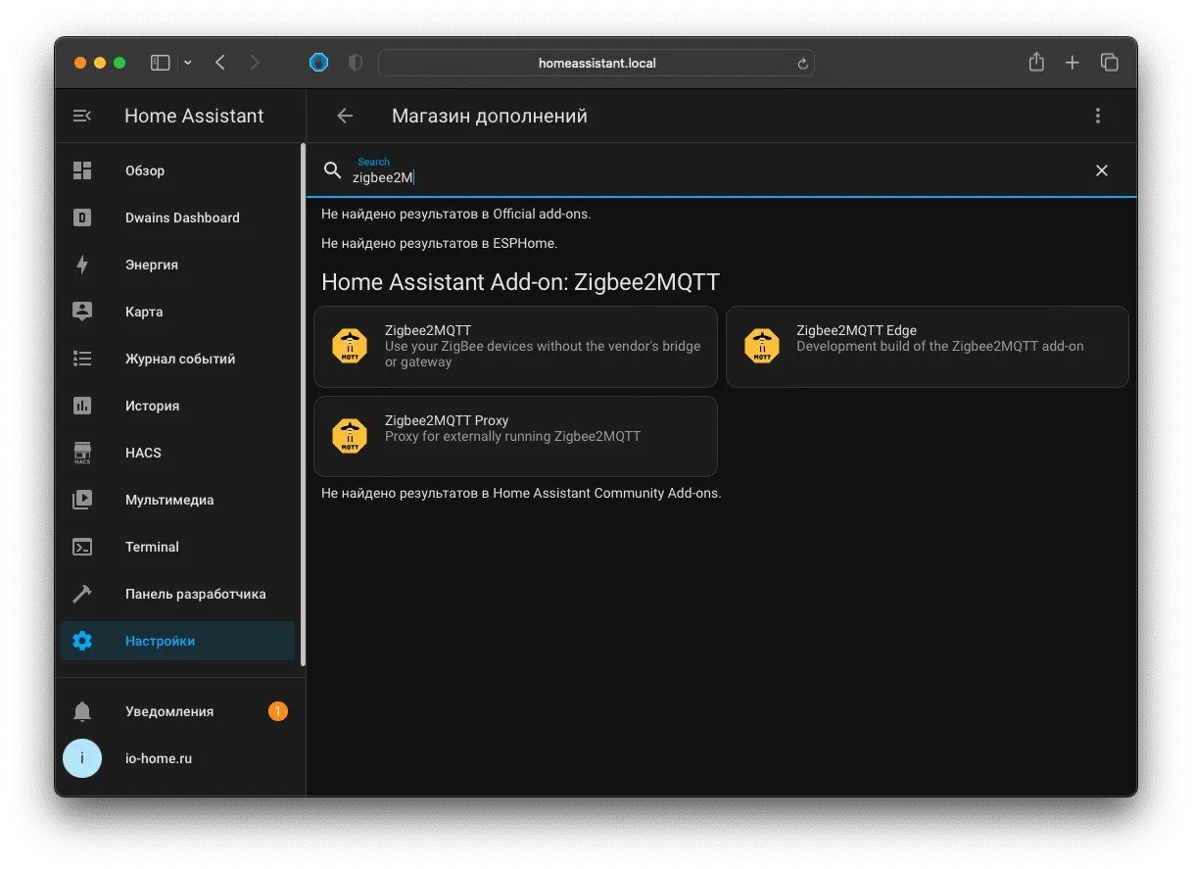Click Home Assistant Add-on: Zigbee2MQTT heading
This screenshot has height=869, width=1192.
click(520, 282)
